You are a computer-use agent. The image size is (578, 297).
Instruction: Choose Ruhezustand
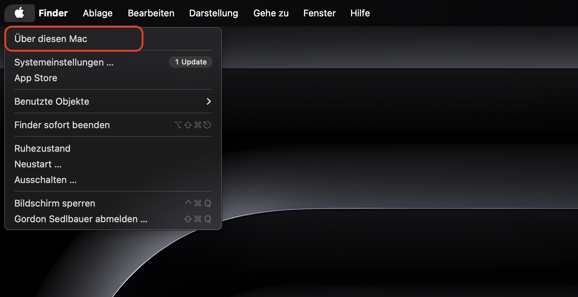[x=113, y=148]
